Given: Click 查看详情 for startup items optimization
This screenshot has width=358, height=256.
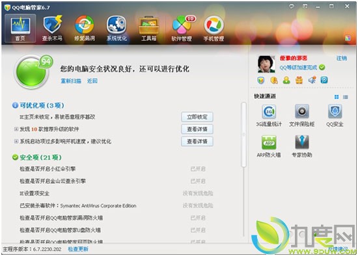Looking at the screenshot, I should [197, 142].
